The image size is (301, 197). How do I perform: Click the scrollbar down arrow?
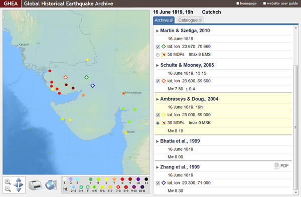pos(296,192)
